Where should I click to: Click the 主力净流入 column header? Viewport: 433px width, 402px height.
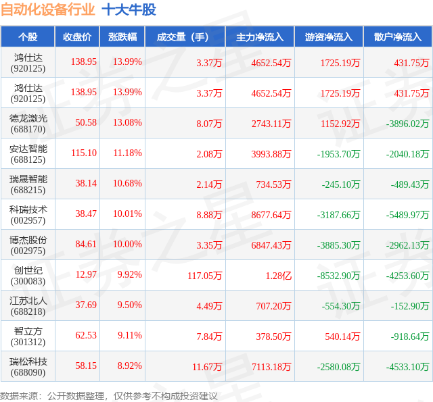pyautogui.click(x=260, y=37)
